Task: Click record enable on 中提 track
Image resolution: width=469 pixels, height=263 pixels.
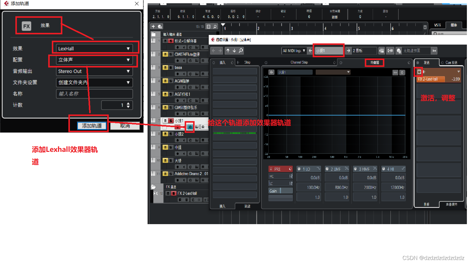Action: click(178, 154)
